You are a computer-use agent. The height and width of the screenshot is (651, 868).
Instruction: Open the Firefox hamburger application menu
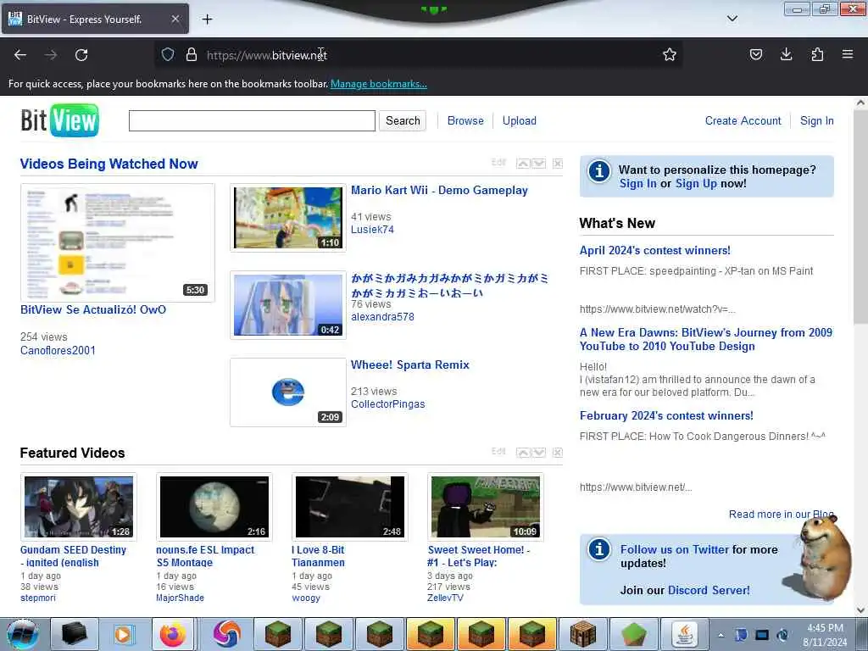point(848,54)
